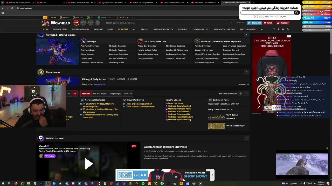Screen dimensions: 332x186
Task: Click the browser address bar
Action: [127, 8]
